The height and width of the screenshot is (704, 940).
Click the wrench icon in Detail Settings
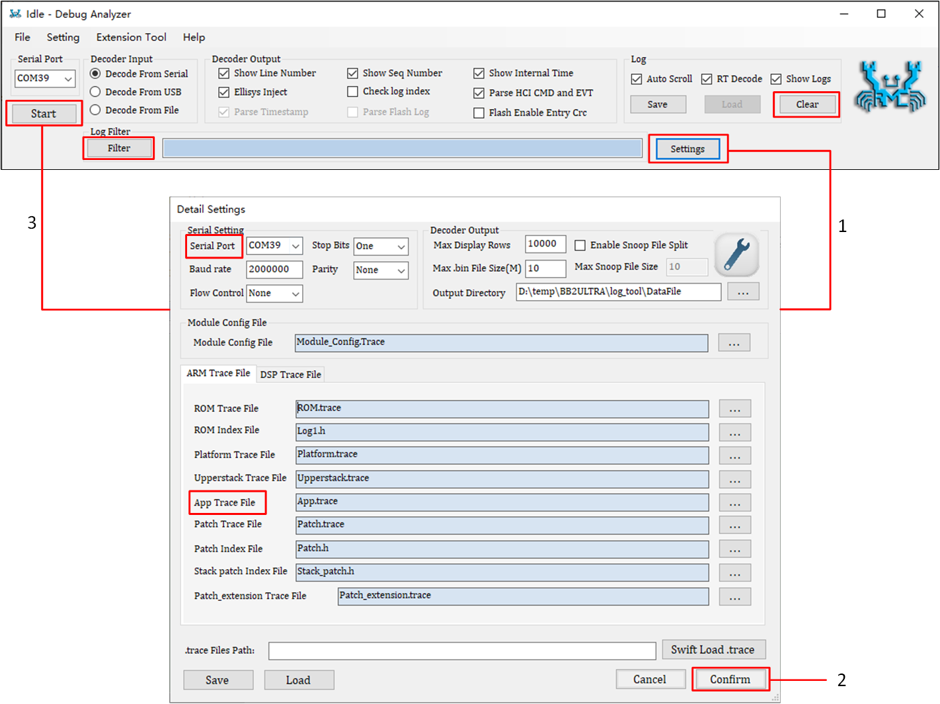pos(736,255)
